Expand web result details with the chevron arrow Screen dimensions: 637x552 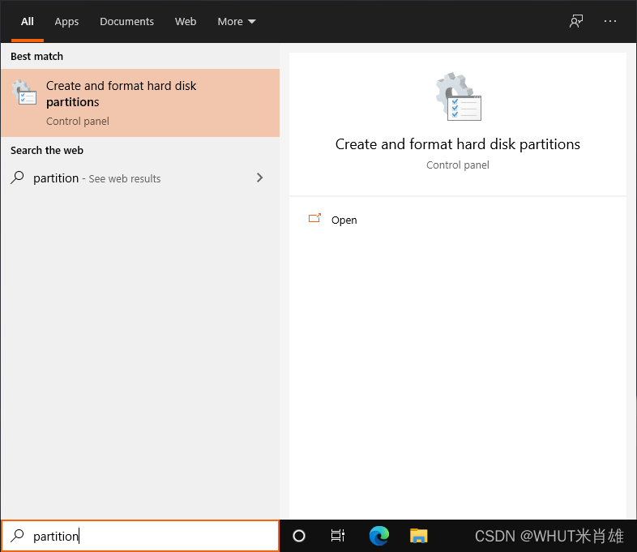[x=259, y=178]
